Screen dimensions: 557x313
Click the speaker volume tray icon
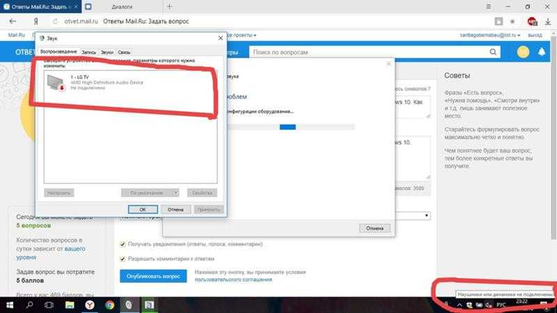pyautogui.click(x=489, y=305)
